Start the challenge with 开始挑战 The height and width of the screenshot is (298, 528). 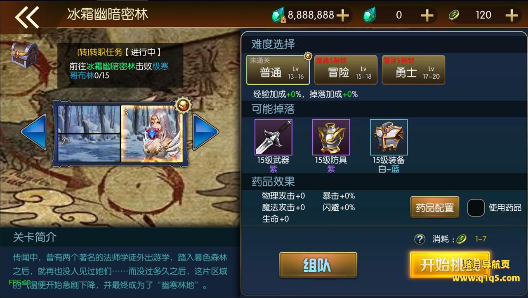tap(450, 265)
